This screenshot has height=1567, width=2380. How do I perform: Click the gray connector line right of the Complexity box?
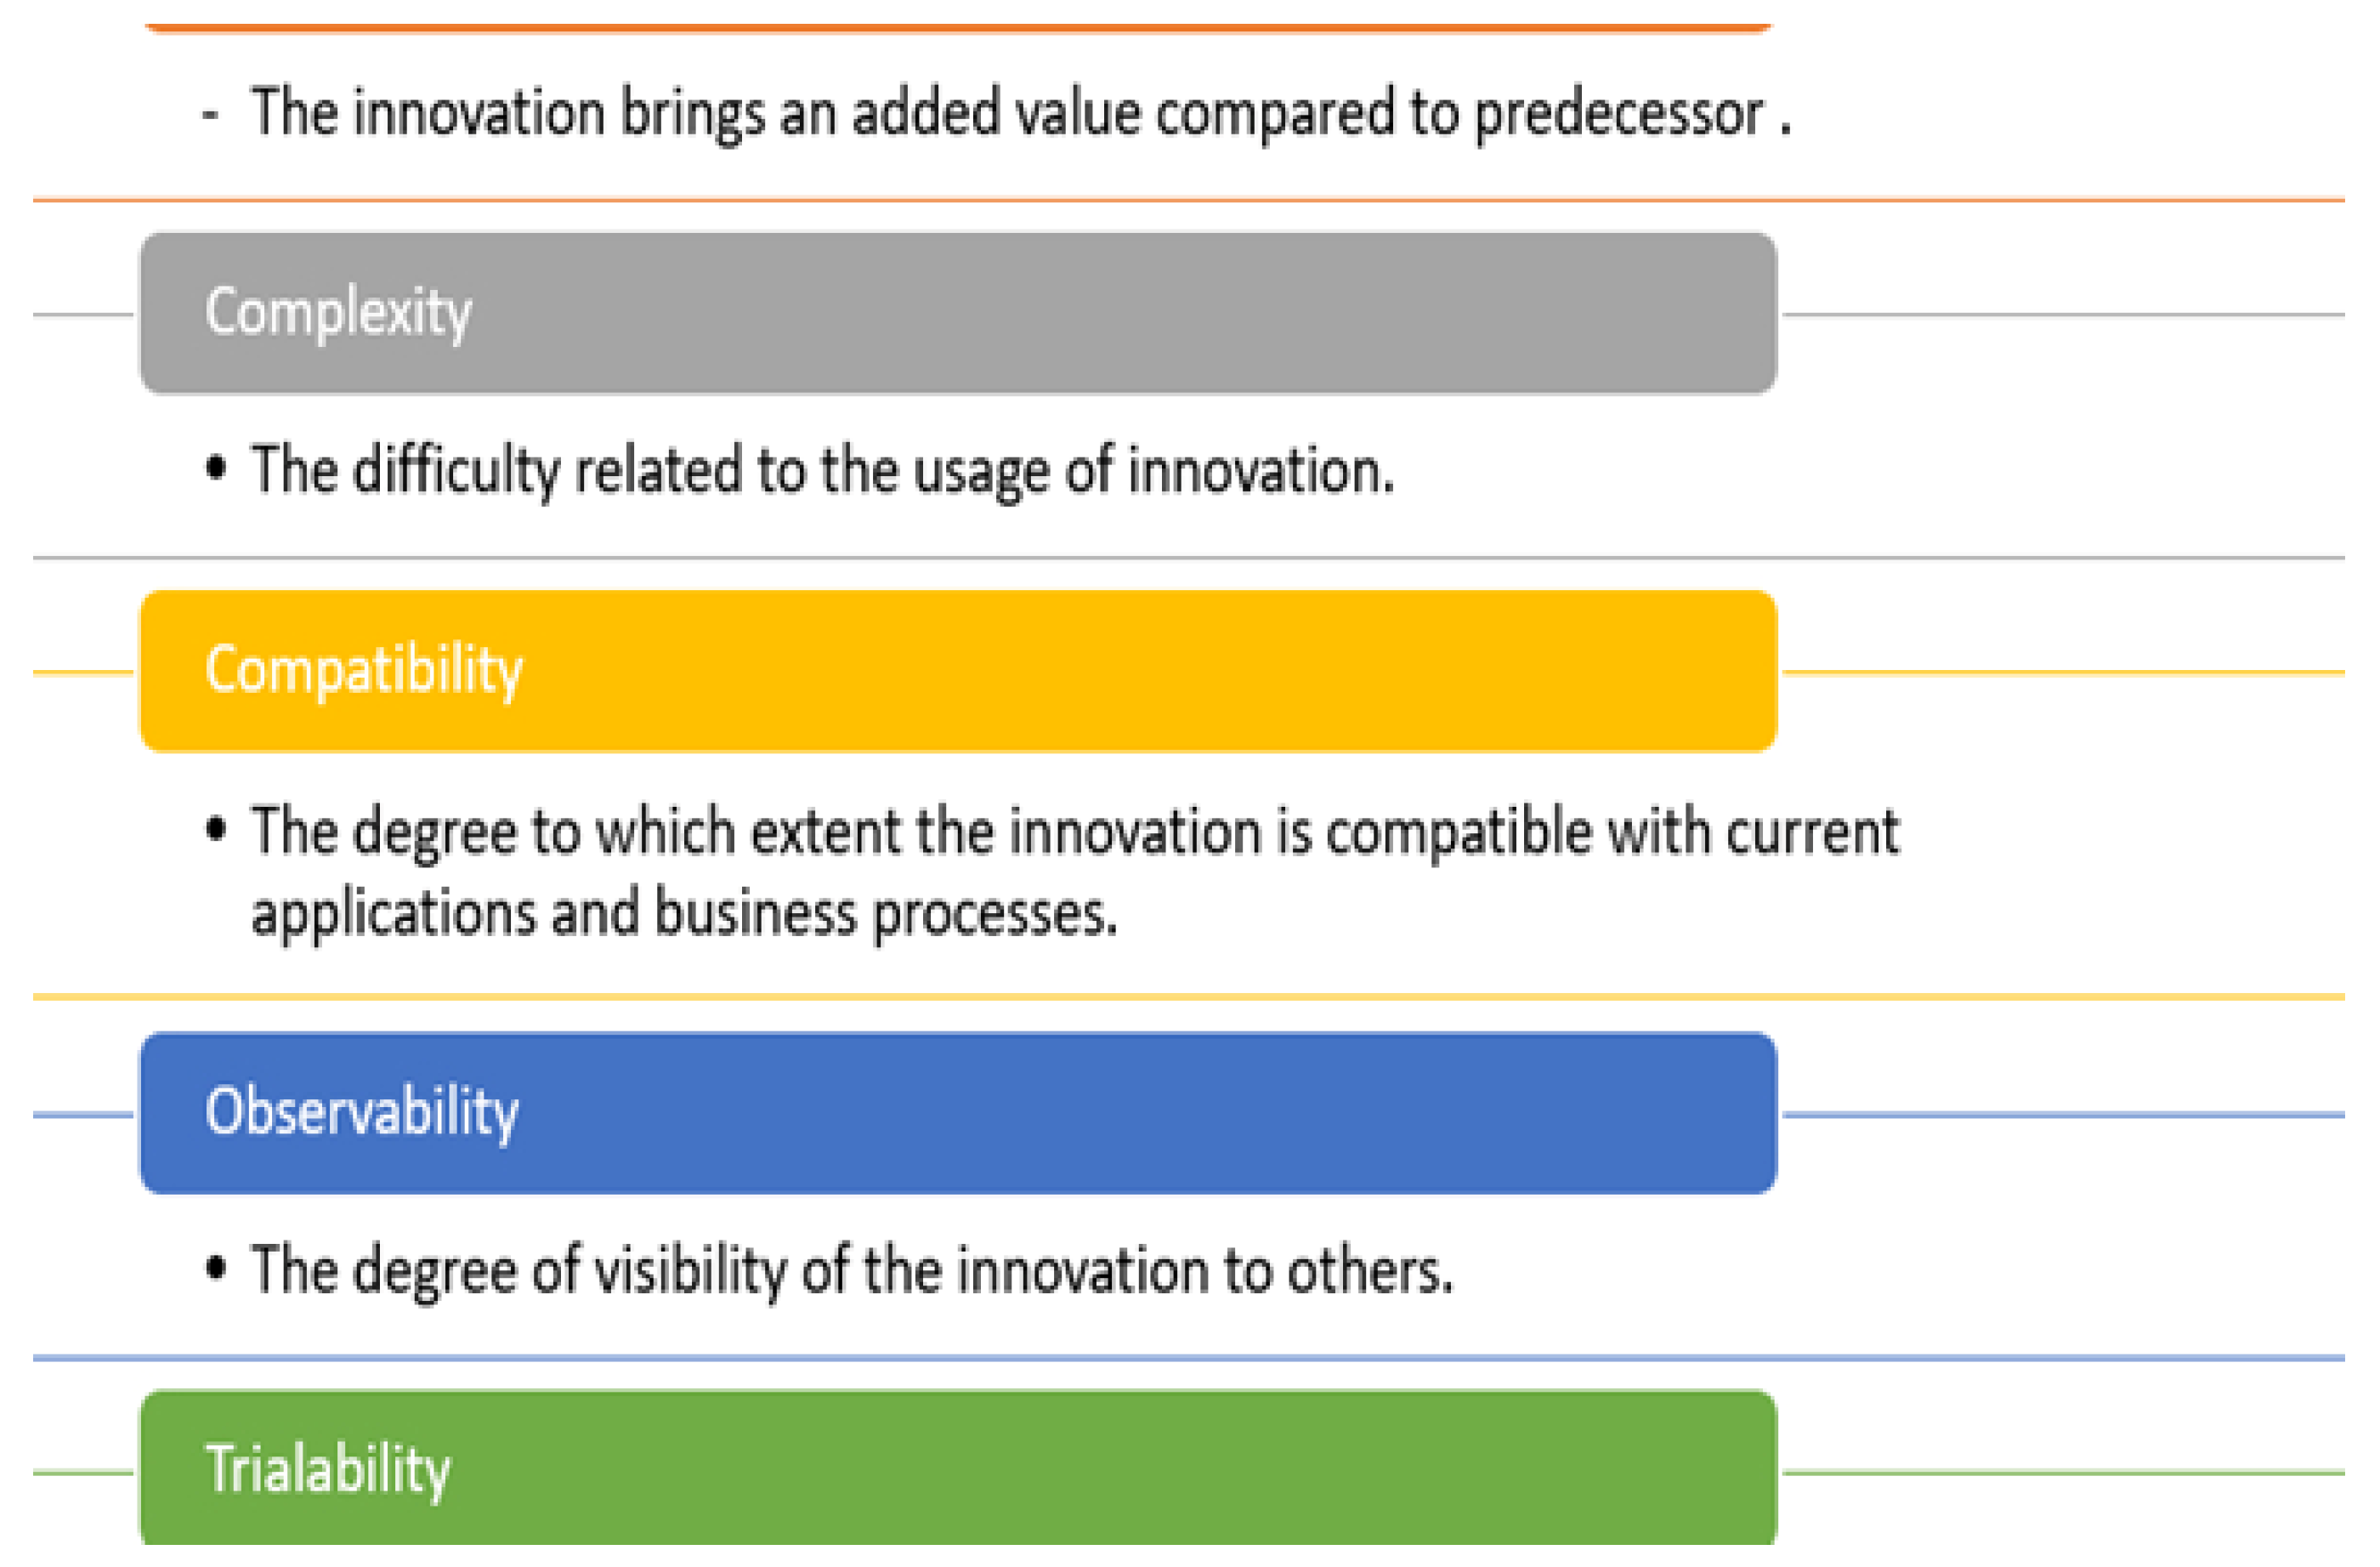click(2063, 314)
